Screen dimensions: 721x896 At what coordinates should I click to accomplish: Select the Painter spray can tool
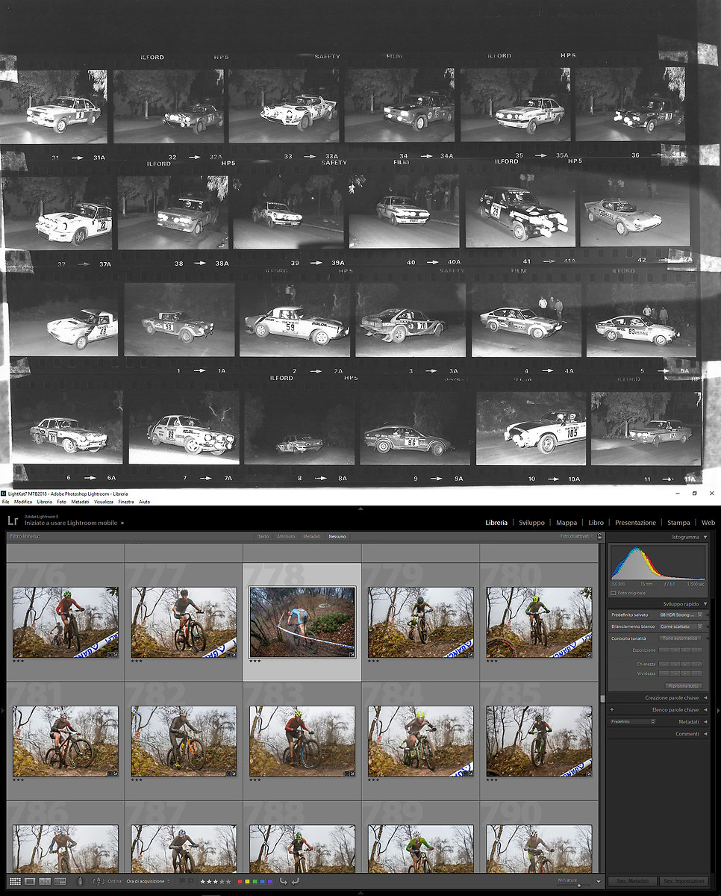point(81,882)
